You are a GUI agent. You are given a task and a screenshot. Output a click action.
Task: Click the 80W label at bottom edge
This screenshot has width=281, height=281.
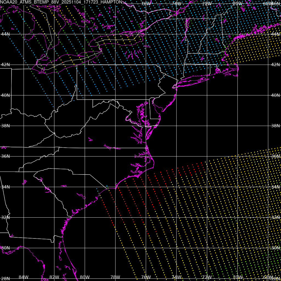(x=85, y=277)
